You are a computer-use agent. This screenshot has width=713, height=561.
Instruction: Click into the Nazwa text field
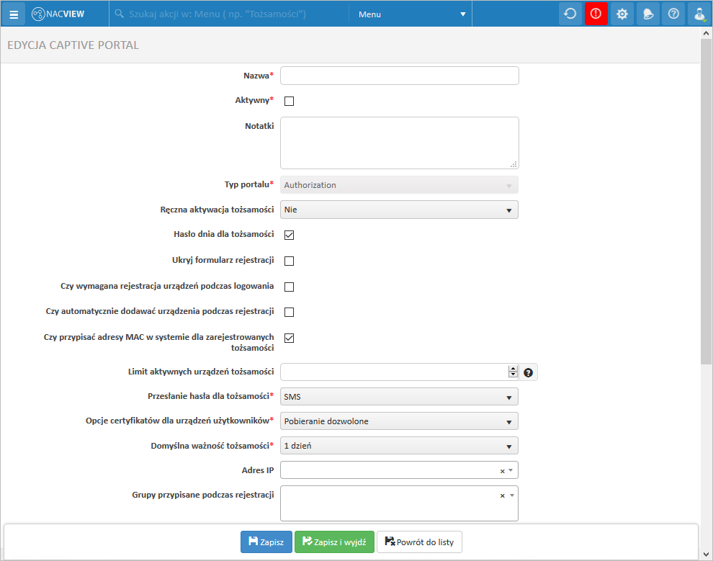coord(399,76)
